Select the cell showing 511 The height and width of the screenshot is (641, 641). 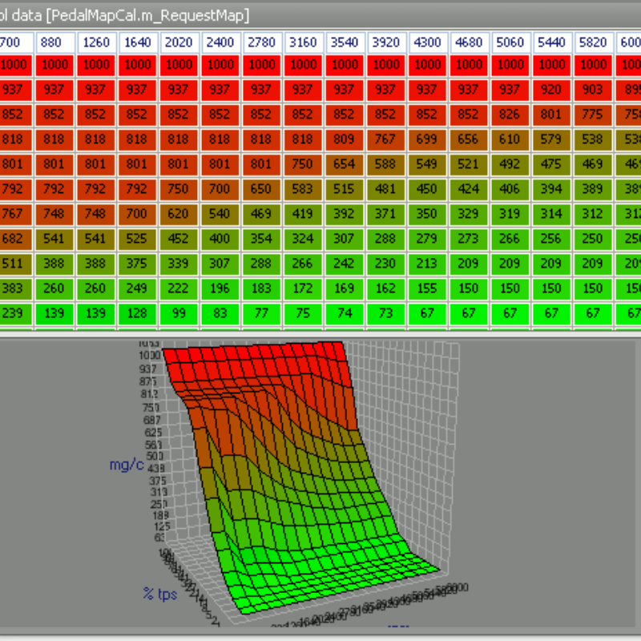[x=12, y=264]
